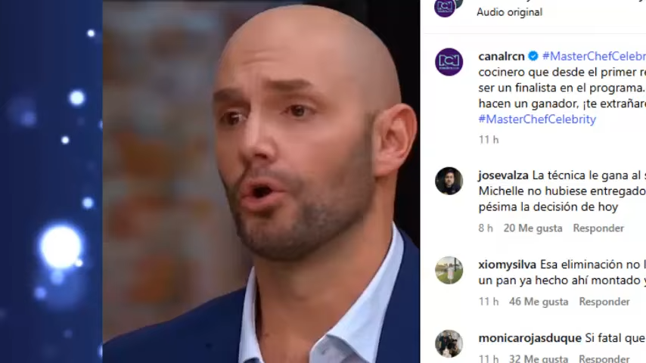View the 20 Me gusta likes
The image size is (646, 363).
pyautogui.click(x=533, y=228)
